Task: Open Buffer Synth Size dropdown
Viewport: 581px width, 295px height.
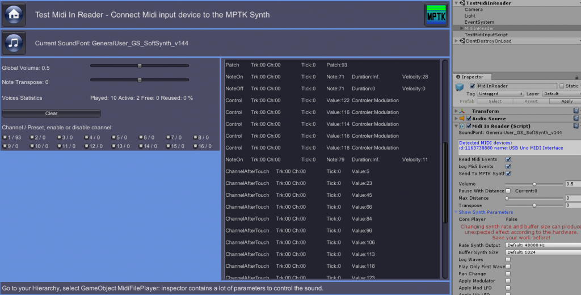Action: coord(543,252)
